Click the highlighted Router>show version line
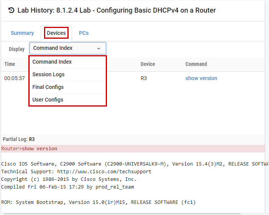269x215 pixels. (29, 149)
